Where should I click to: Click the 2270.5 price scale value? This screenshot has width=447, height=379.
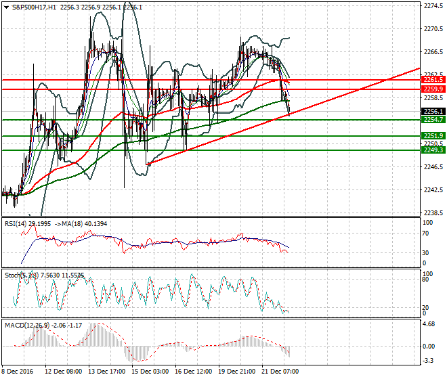pos(433,29)
